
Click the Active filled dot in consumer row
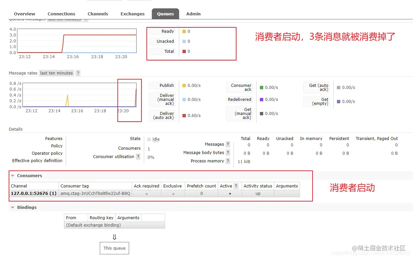coord(230,193)
